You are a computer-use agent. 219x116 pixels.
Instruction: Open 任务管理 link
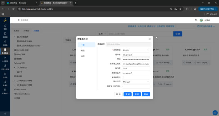tap(160, 26)
